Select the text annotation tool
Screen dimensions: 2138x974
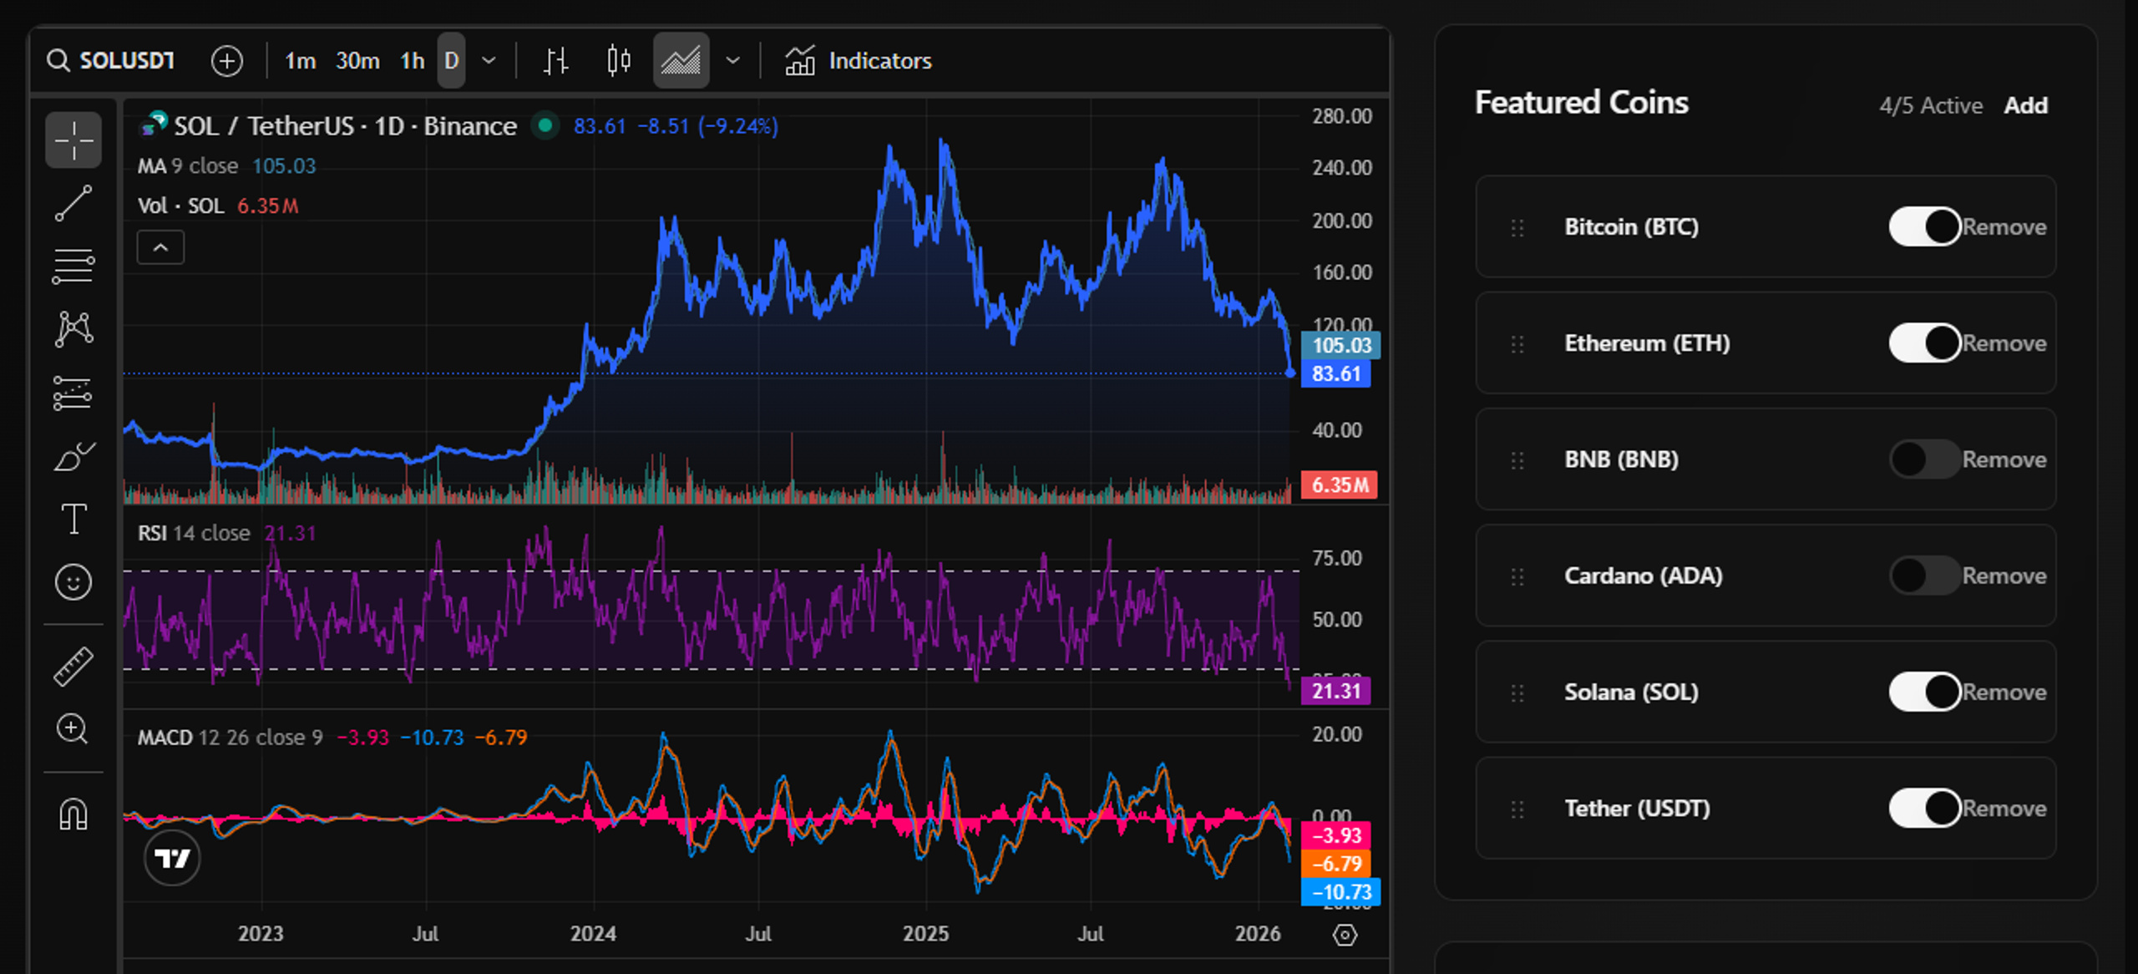coord(73,519)
